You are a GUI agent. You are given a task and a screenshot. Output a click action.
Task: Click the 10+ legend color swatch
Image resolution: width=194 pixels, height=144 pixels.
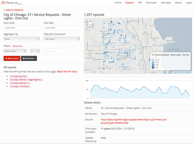click(153, 68)
